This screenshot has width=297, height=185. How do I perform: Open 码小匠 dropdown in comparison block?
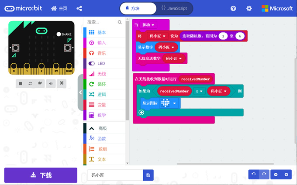click(x=218, y=91)
